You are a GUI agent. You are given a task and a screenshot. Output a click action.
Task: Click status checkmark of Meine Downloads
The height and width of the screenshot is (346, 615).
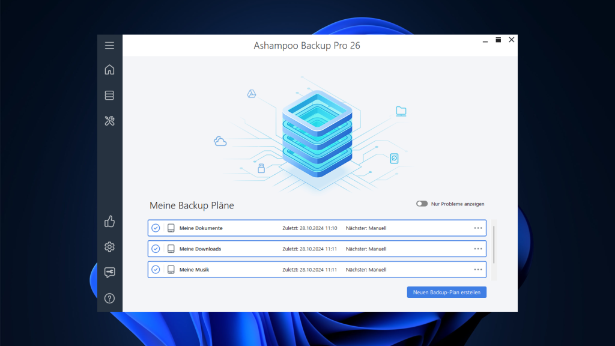click(156, 249)
